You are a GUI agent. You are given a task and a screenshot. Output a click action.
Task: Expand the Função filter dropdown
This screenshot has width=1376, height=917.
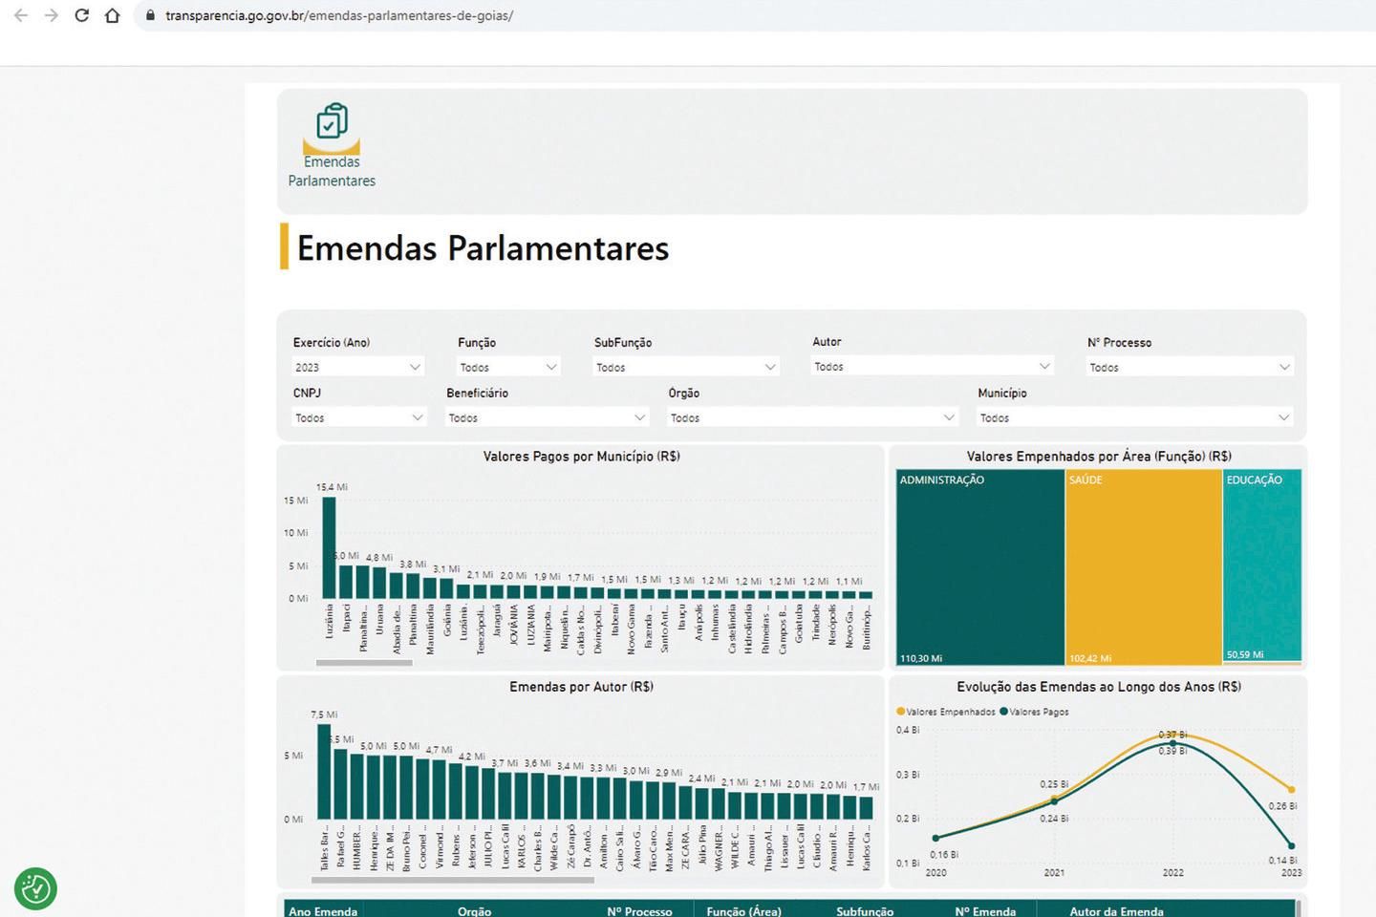click(x=508, y=367)
